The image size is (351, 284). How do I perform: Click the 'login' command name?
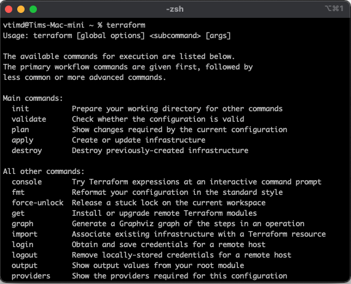pyautogui.click(x=22, y=245)
